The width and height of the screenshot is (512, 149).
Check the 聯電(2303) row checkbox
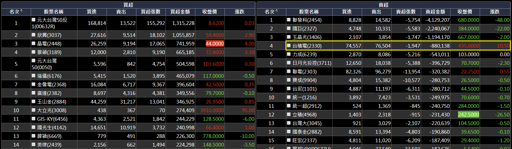pyautogui.click(x=289, y=71)
